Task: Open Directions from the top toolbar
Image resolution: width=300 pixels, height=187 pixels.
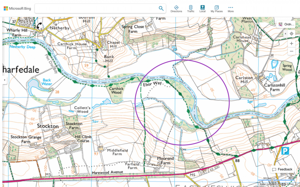Action: pos(176,9)
